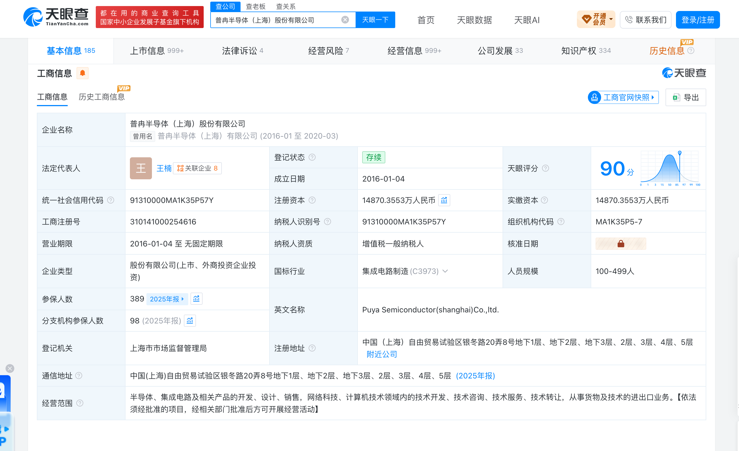
Task: Close the floating side widget
Action: pos(10,368)
